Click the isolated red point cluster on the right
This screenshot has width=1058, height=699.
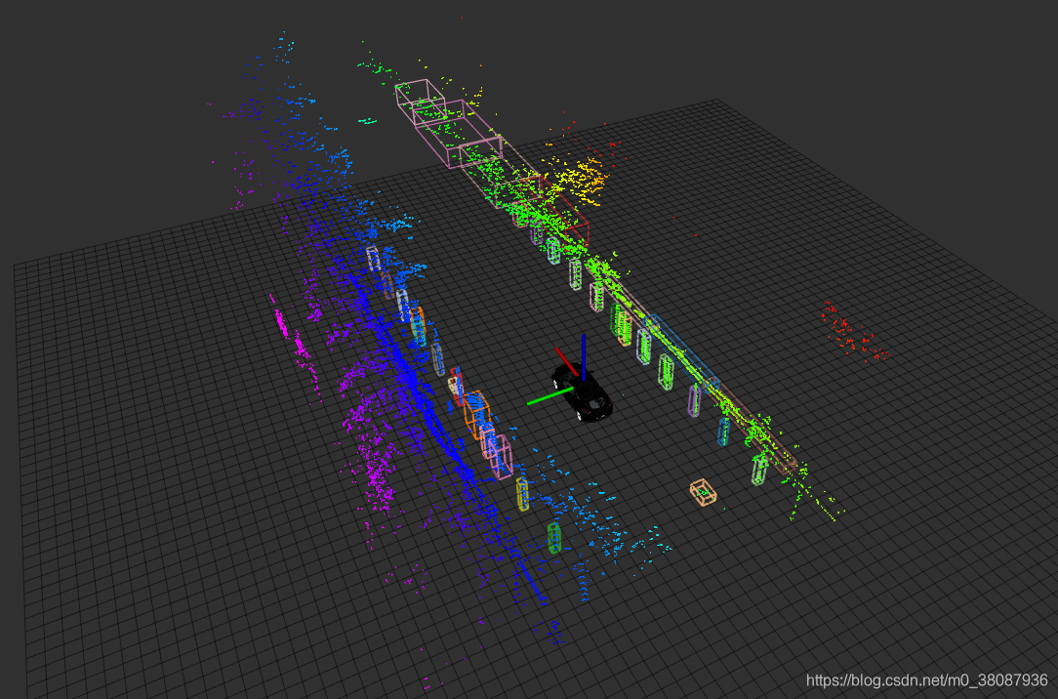point(853,333)
